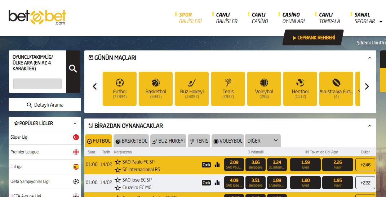Image resolution: width=386 pixels, height=197 pixels.
Task: Switch to the Basketbol tab
Action: click(131, 141)
